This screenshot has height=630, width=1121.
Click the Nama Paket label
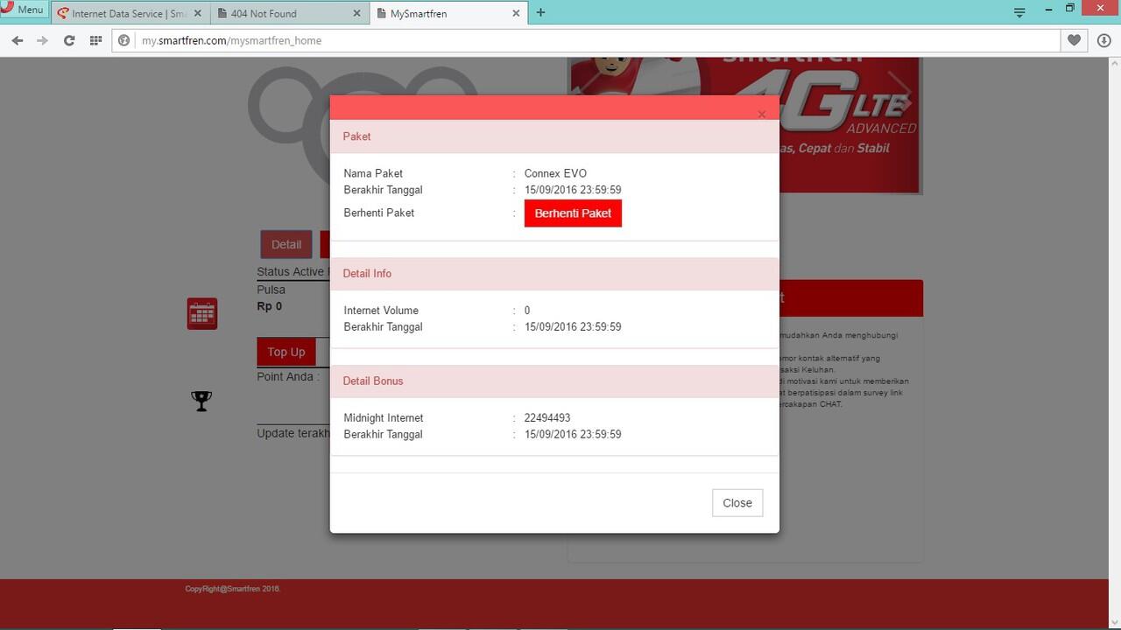(373, 173)
